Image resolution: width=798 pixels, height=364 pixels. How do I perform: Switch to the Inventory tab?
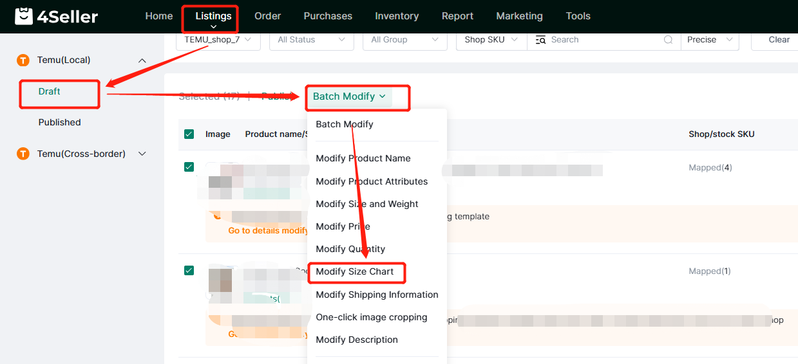coord(397,16)
